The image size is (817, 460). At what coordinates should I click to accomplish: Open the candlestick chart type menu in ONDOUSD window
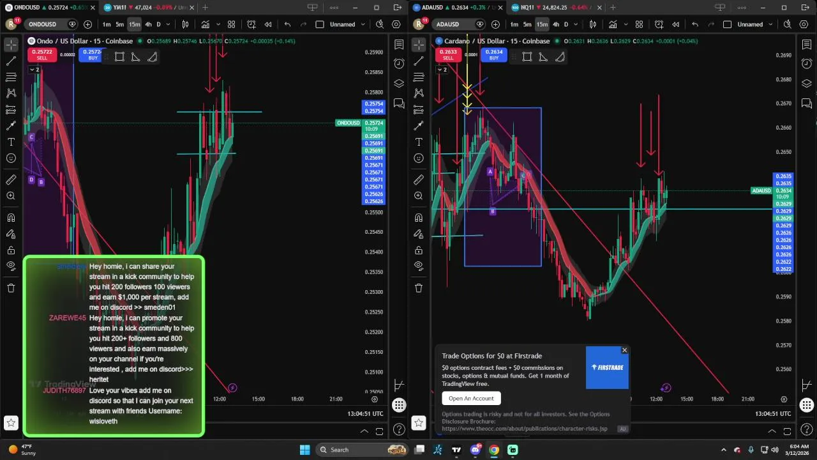pos(185,24)
